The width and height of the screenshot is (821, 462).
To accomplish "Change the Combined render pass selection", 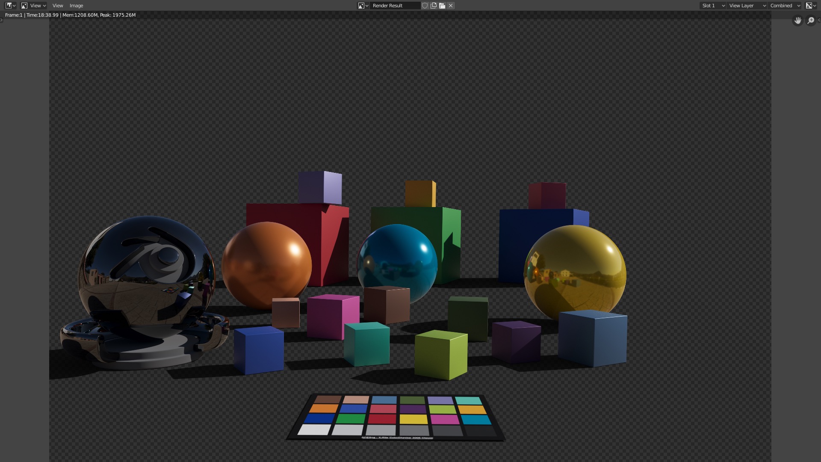I will pos(784,6).
